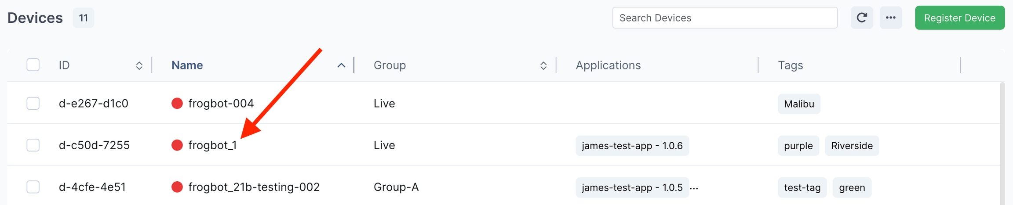Click the red status dot for frogbot-004
The height and width of the screenshot is (205, 1013).
pyautogui.click(x=177, y=104)
